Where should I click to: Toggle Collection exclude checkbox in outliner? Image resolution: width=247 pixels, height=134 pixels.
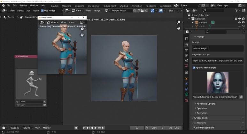pyautogui.click(x=236, y=19)
